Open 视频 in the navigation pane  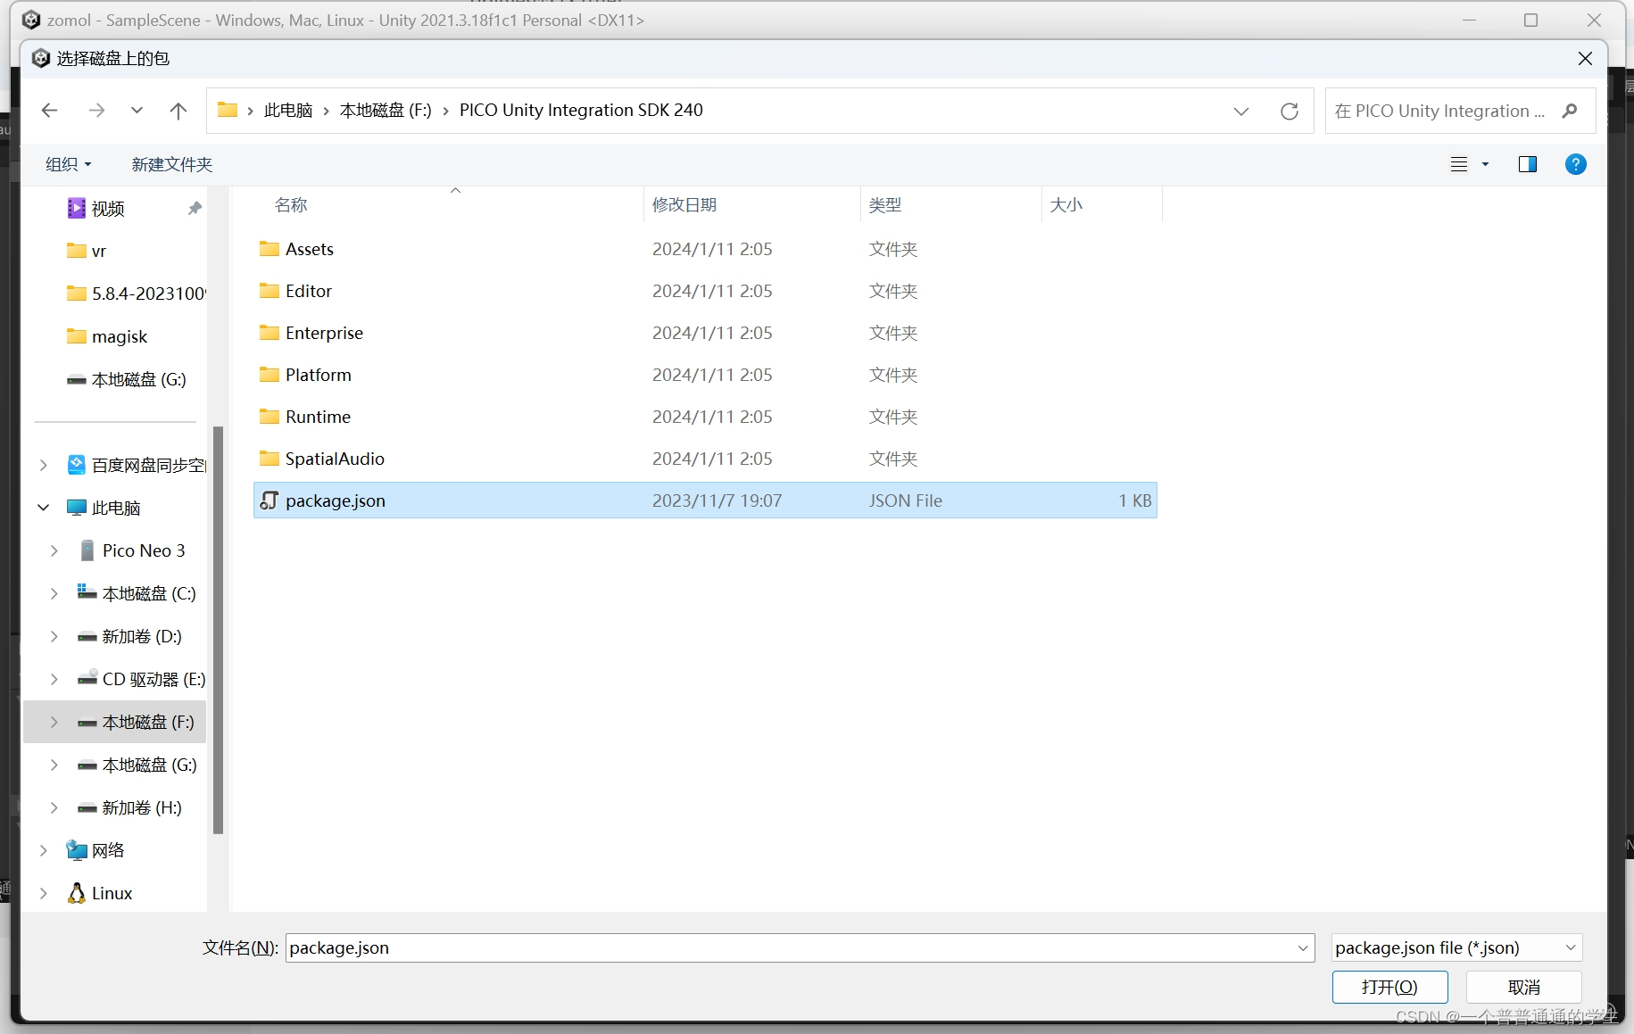tap(108, 209)
